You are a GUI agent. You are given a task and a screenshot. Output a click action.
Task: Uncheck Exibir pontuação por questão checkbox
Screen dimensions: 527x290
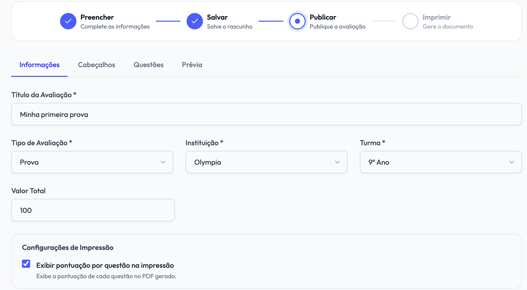[x=26, y=264]
